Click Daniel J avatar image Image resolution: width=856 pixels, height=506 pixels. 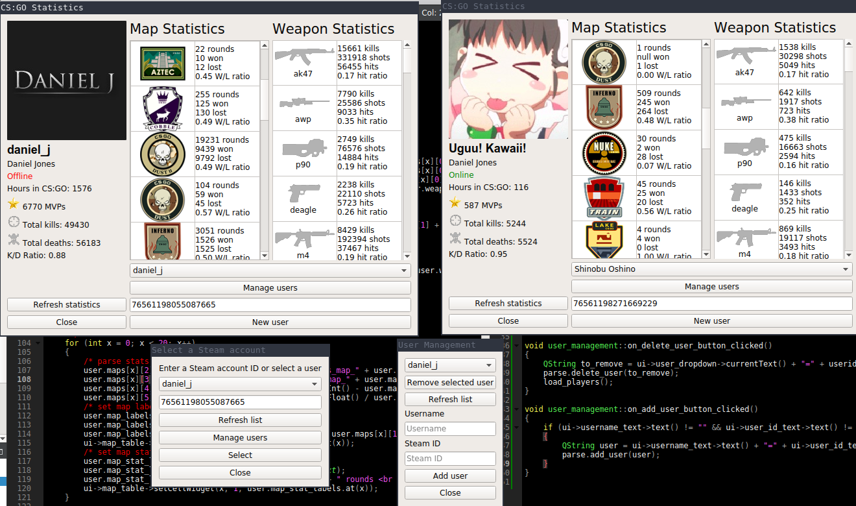coord(67,80)
